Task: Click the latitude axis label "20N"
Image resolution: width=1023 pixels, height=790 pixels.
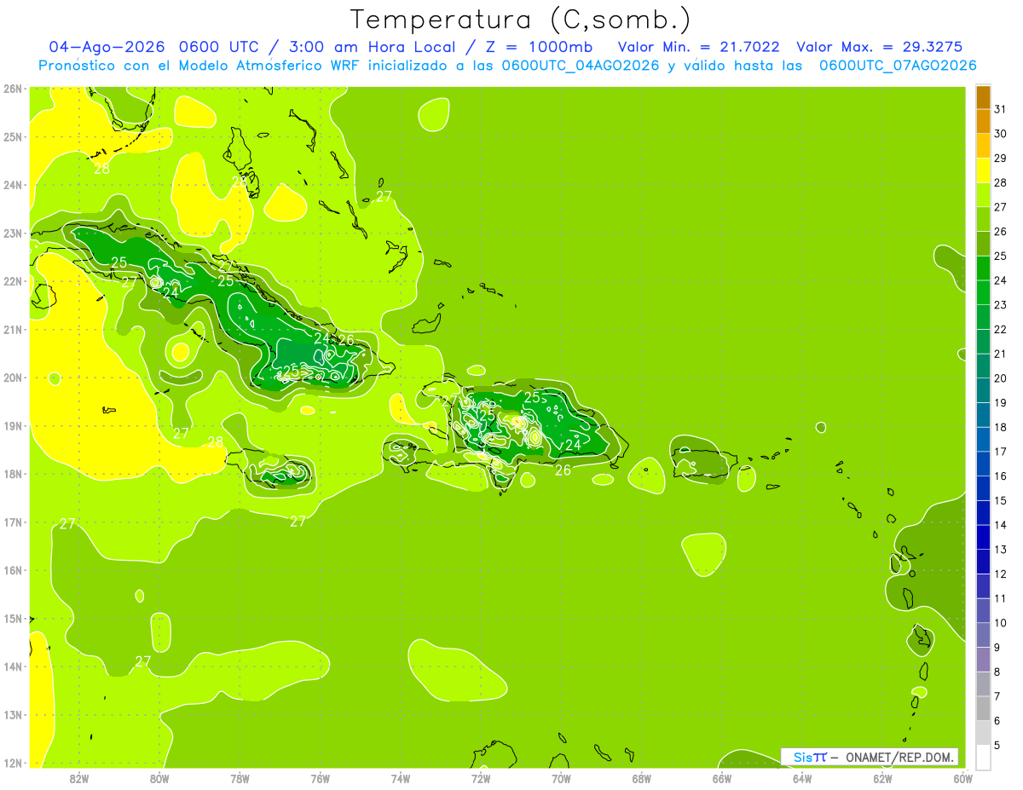Action: pos(12,377)
